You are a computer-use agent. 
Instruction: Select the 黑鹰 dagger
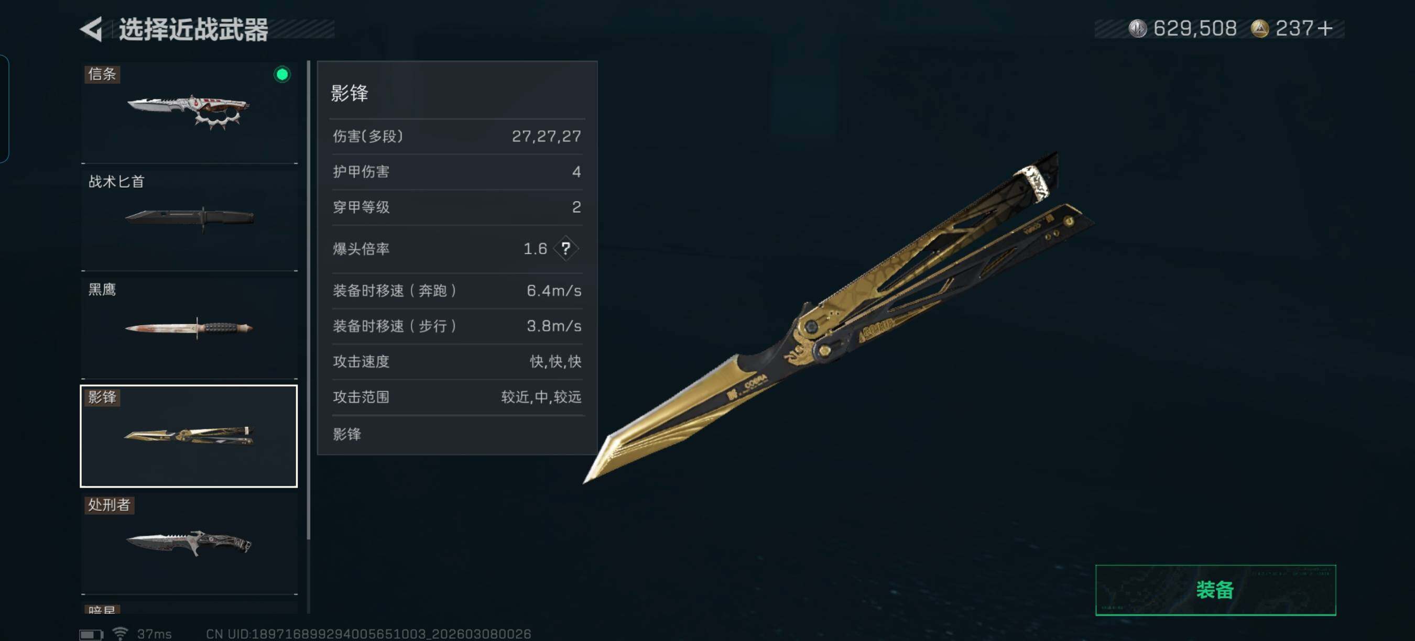click(x=189, y=328)
